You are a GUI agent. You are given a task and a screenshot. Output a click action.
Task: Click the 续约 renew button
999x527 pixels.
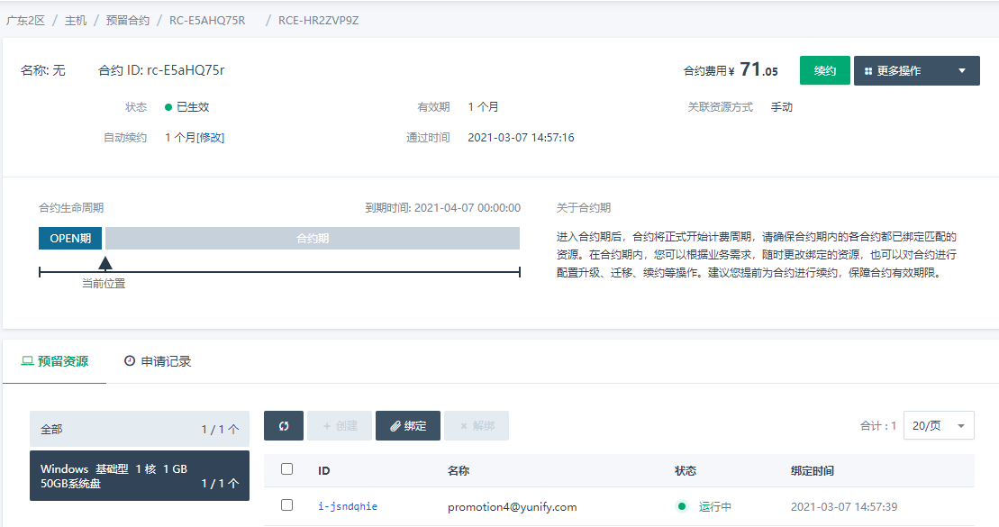(x=824, y=70)
